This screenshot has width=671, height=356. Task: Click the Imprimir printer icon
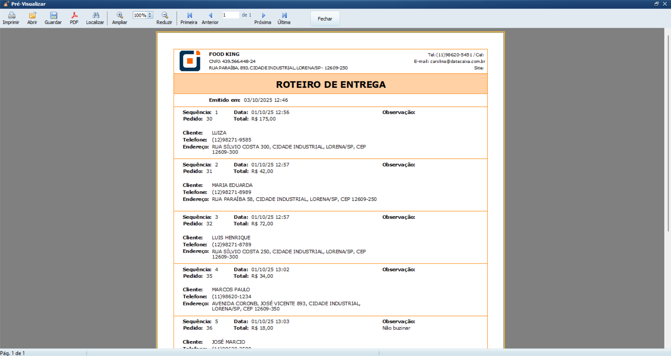11,15
